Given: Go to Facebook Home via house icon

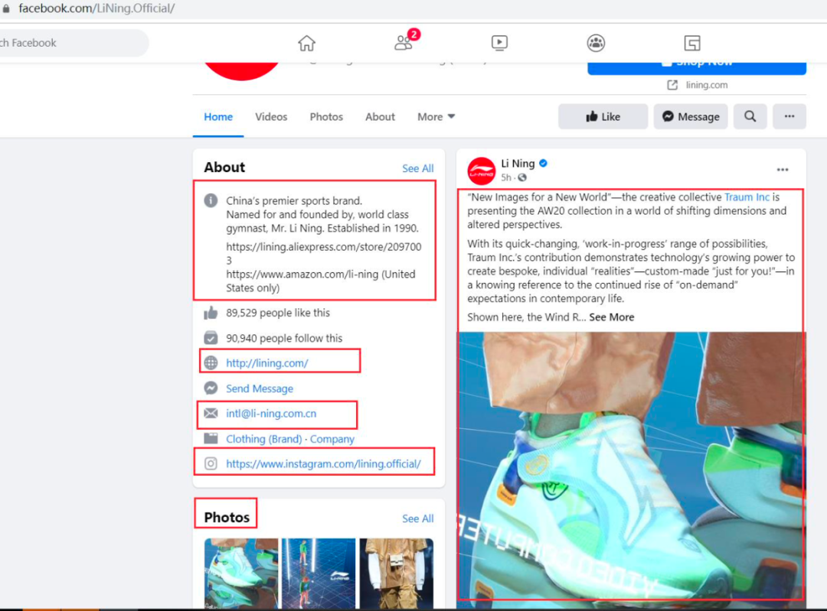Looking at the screenshot, I should (306, 43).
